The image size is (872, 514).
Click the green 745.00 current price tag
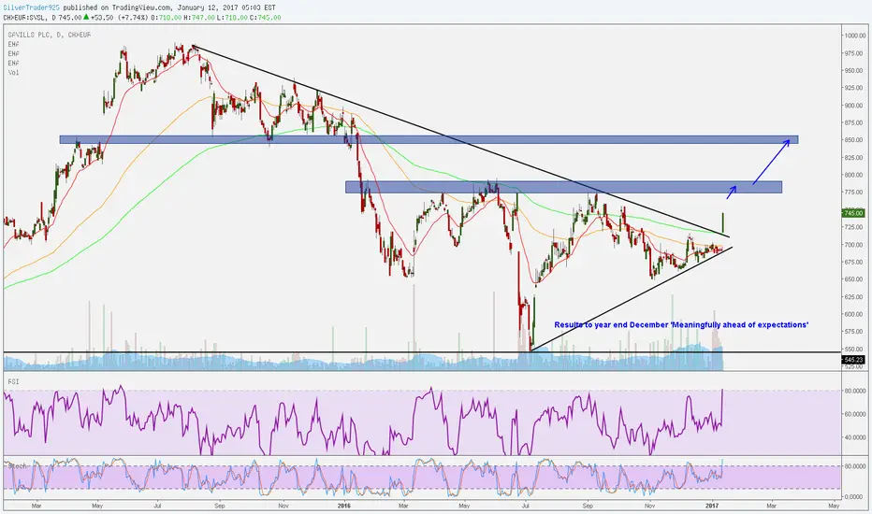point(853,213)
